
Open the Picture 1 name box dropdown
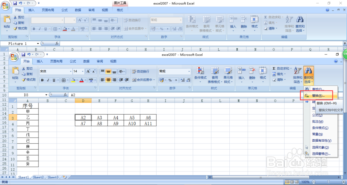pos(38,44)
